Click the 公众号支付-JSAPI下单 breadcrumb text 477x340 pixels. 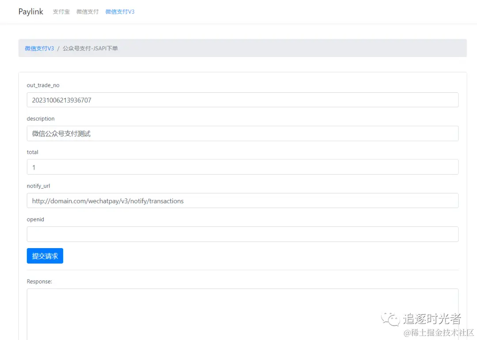[90, 48]
